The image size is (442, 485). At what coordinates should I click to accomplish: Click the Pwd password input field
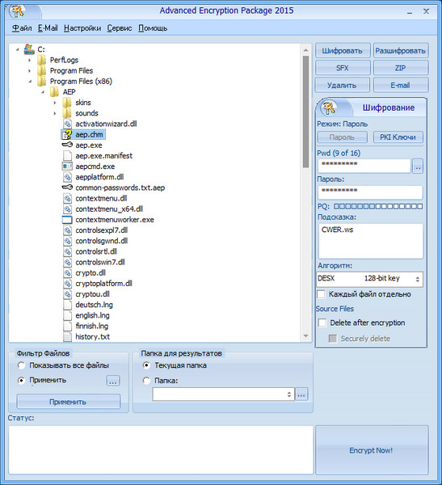coord(364,166)
